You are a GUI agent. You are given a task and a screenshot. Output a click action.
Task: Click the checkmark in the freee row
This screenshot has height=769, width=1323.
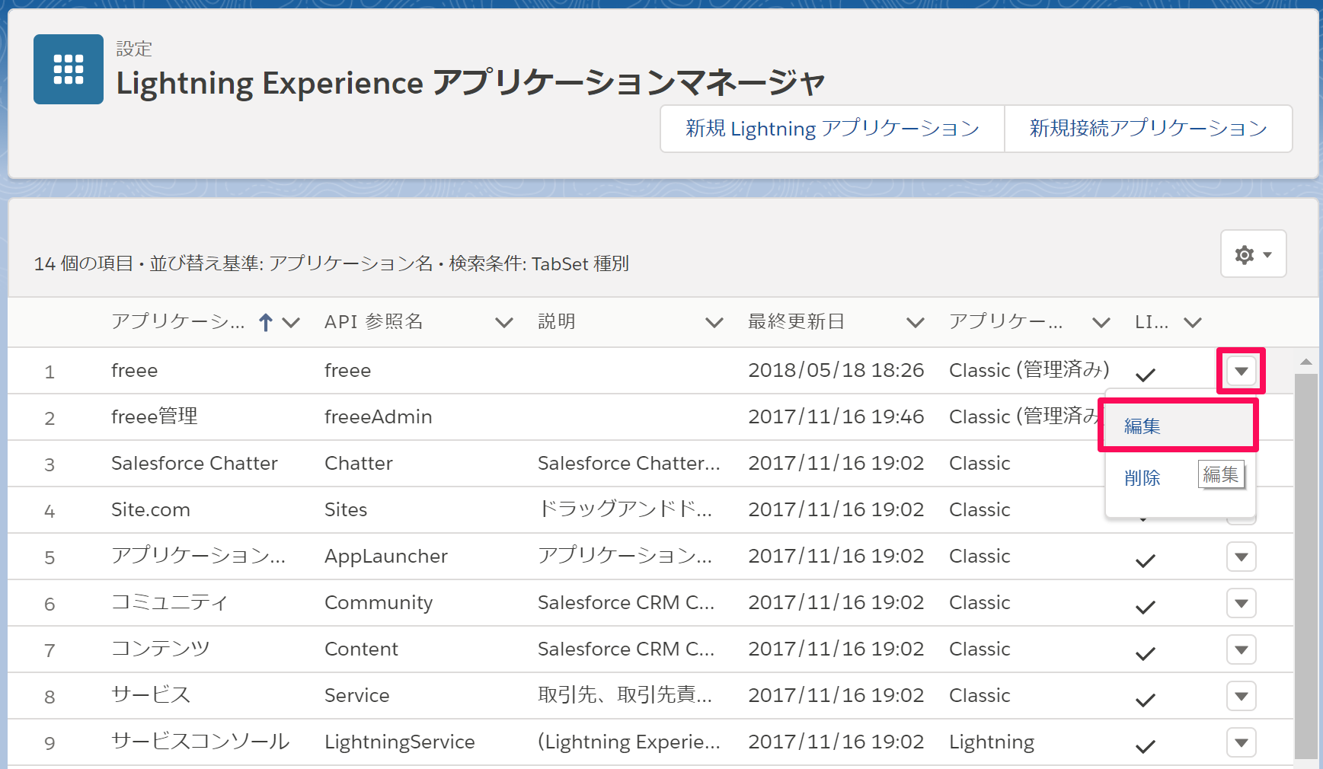click(x=1146, y=374)
